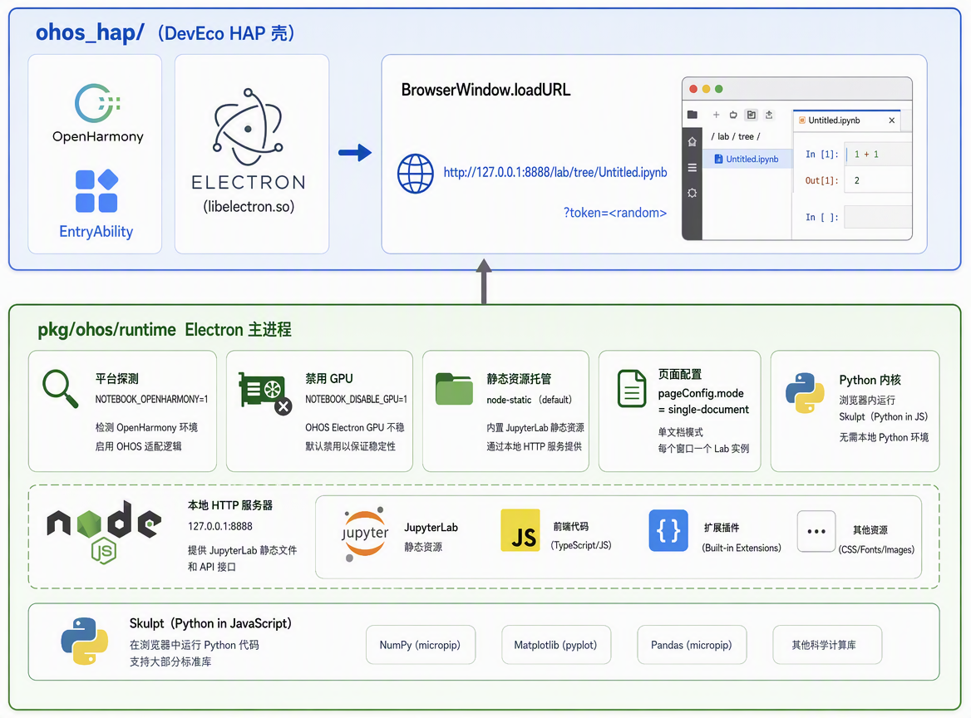Click the 平台探测 card title
The width and height of the screenshot is (971, 718).
point(116,379)
